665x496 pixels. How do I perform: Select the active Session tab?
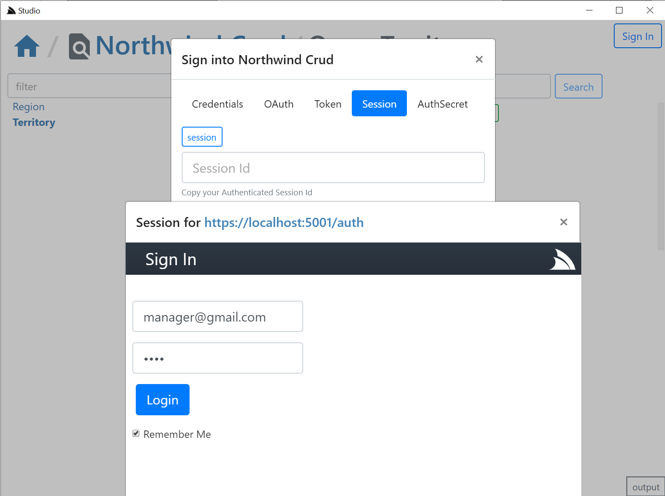tap(379, 104)
